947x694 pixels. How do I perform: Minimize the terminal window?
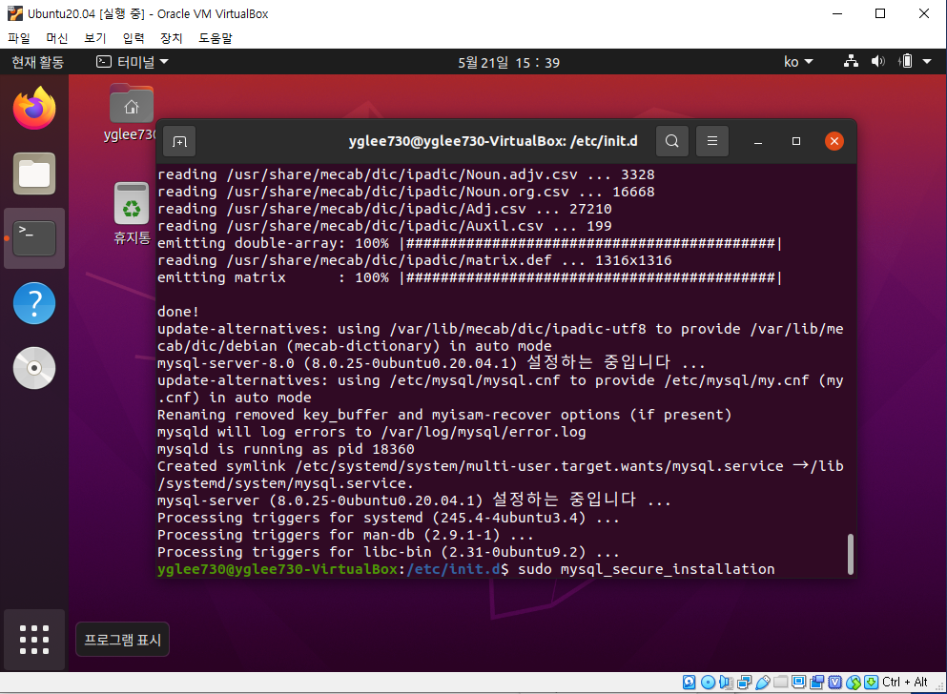click(x=758, y=141)
